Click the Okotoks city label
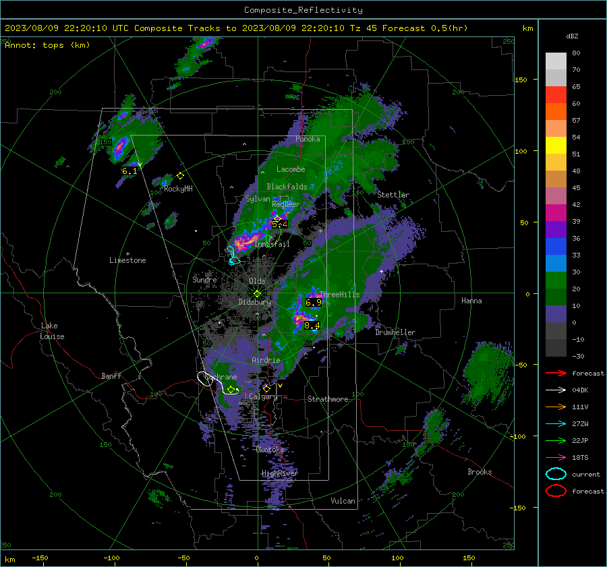The image size is (607, 567). (270, 450)
